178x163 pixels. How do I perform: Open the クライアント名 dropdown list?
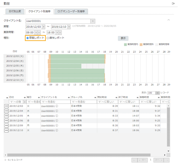pyautogui.click(x=93, y=21)
